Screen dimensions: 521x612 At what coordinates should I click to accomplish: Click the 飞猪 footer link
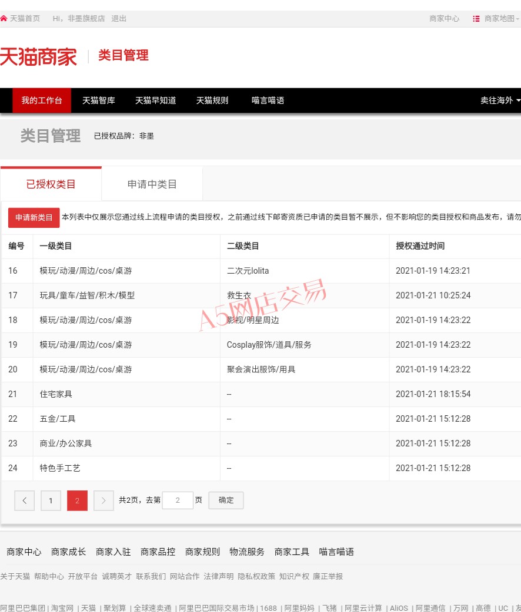coord(329,608)
